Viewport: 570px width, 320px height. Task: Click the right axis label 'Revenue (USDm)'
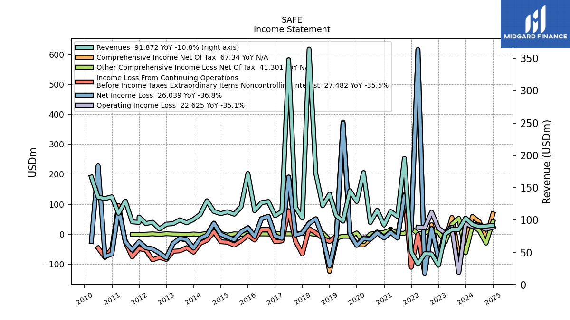(547, 162)
